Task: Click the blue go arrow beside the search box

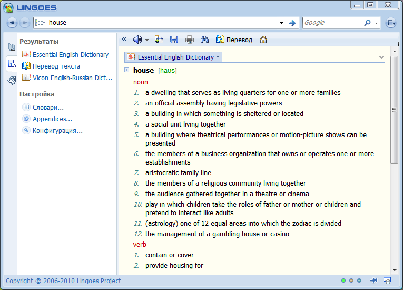Action: tap(292, 23)
